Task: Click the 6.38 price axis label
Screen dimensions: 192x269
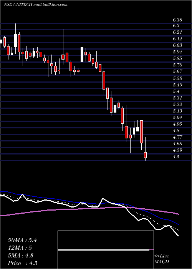Action: pyautogui.click(x=177, y=20)
